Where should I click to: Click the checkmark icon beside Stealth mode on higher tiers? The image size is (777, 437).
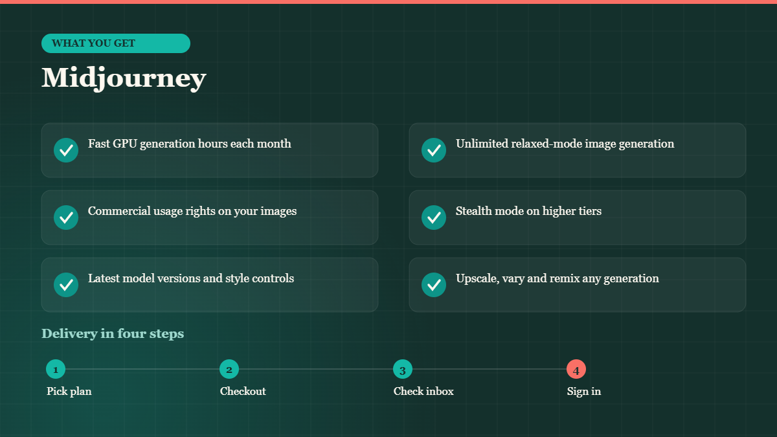coord(434,218)
